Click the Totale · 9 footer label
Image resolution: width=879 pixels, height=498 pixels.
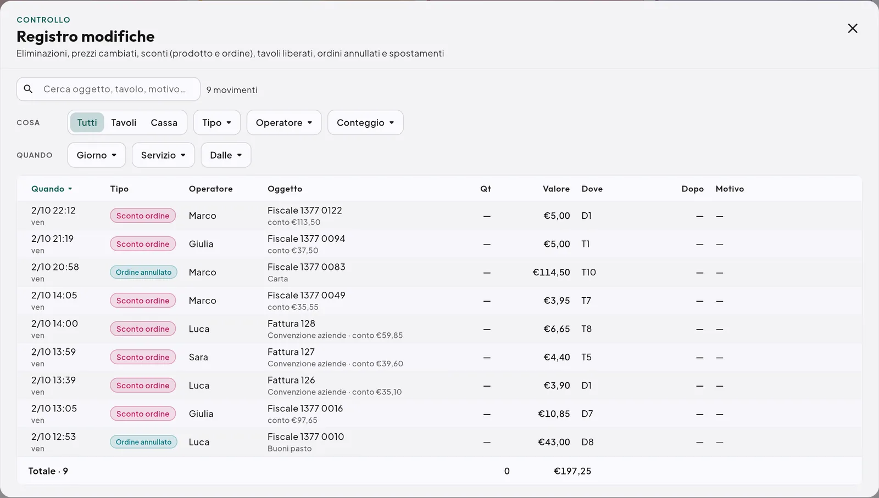[48, 471]
